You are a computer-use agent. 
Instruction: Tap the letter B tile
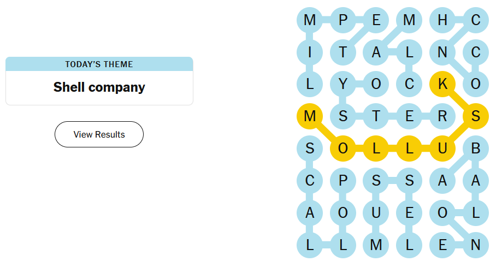tap(475, 149)
